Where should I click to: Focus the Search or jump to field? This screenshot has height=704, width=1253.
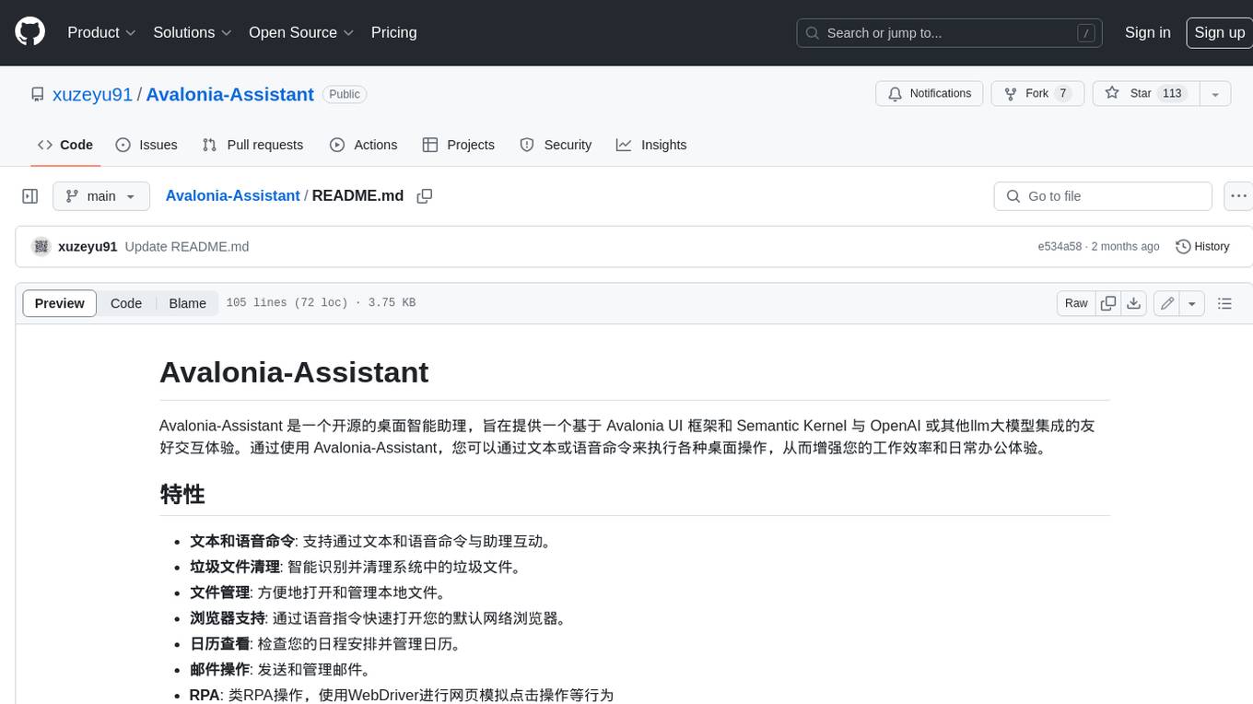pyautogui.click(x=951, y=33)
